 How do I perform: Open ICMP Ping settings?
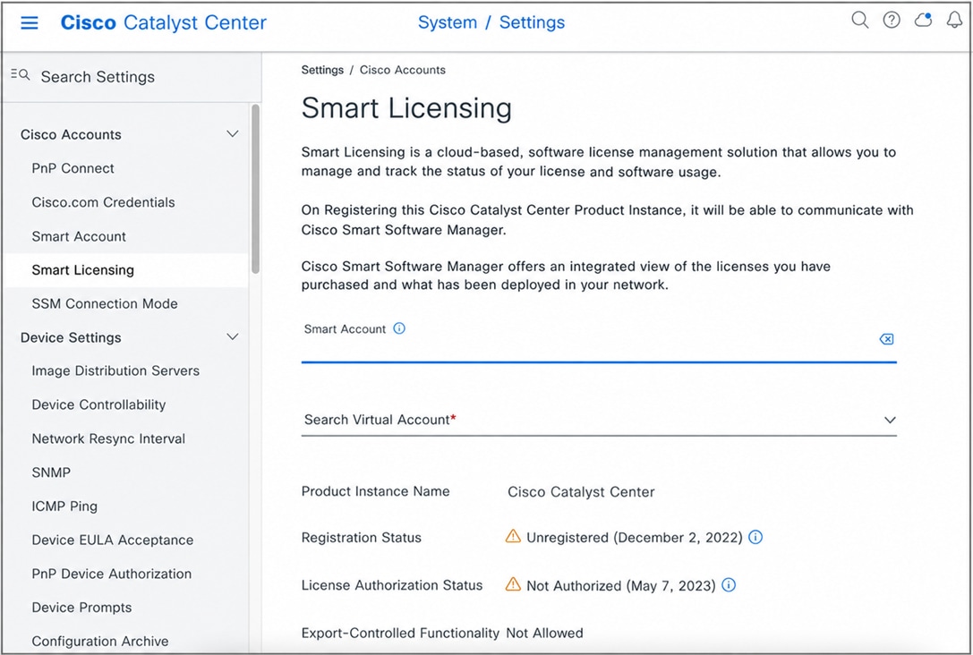(64, 506)
